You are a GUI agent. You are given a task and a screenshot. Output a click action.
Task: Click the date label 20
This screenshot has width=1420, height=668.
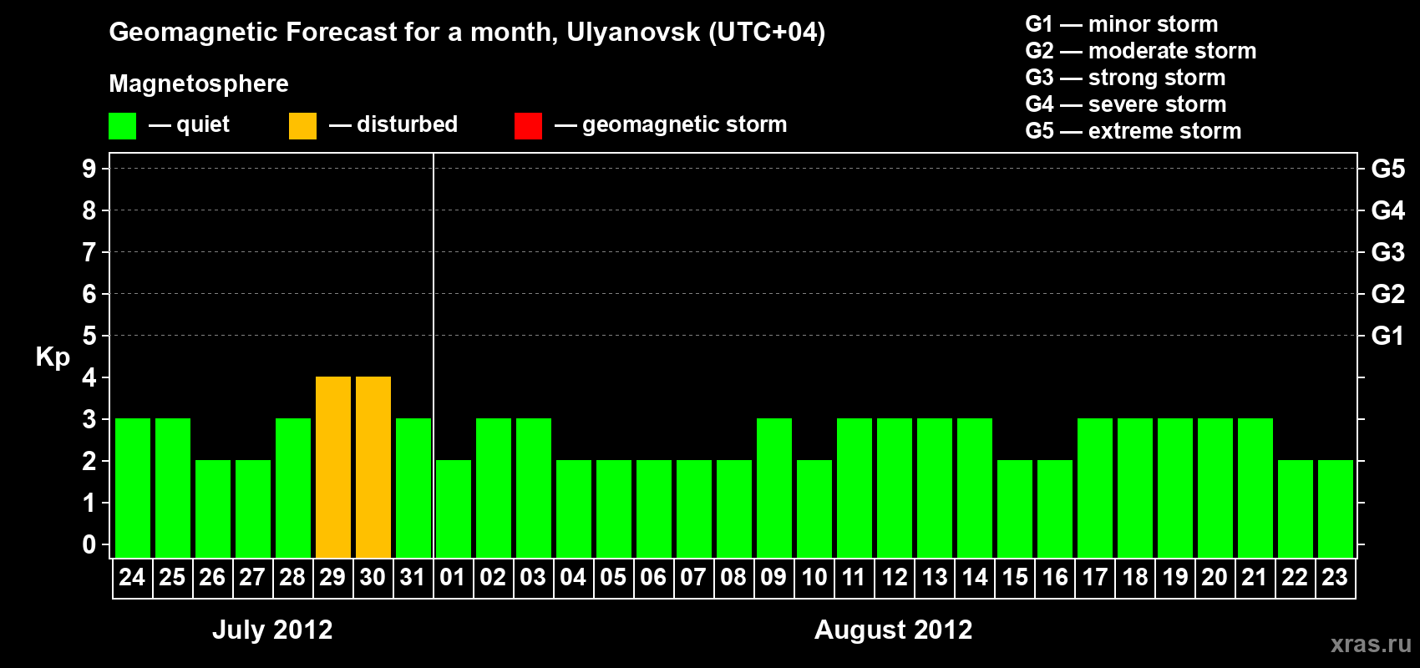click(x=1215, y=577)
